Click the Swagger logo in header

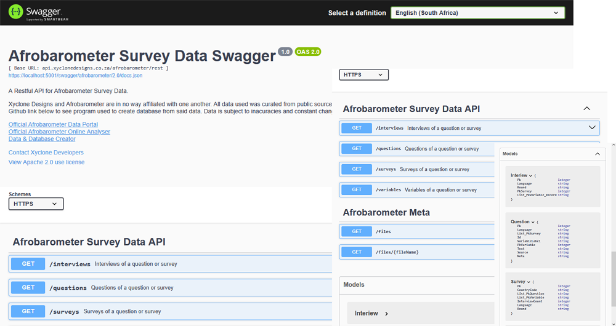point(38,13)
